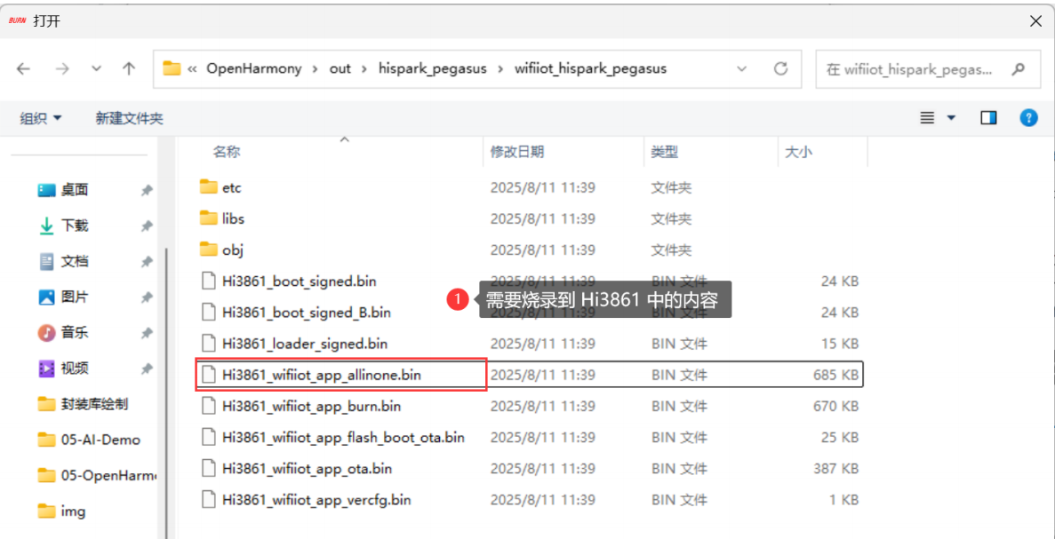
Task: Select OpenHarmony in the breadcrumb path
Action: [x=253, y=68]
